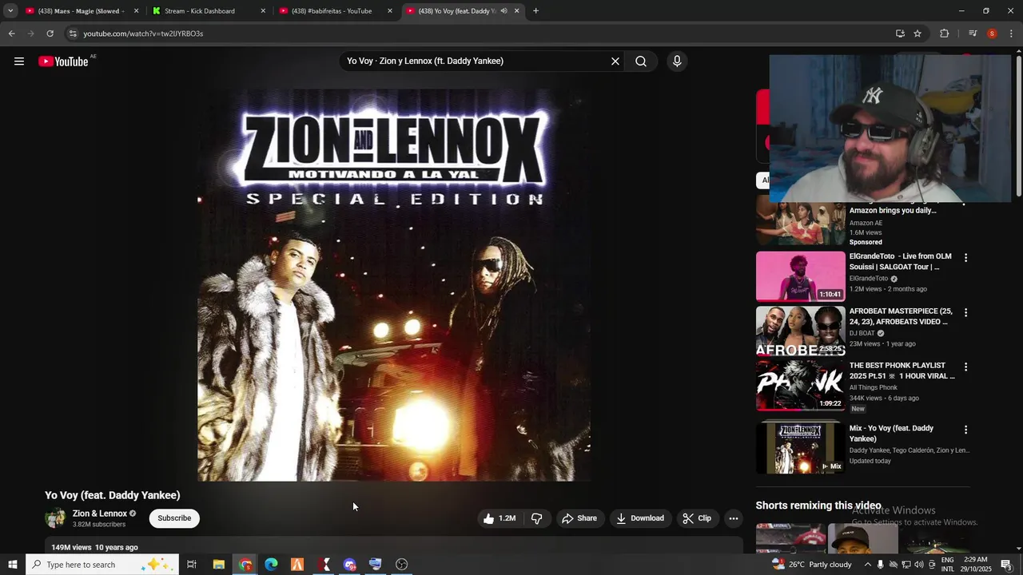Go forward with browser forward arrow

coord(30,34)
